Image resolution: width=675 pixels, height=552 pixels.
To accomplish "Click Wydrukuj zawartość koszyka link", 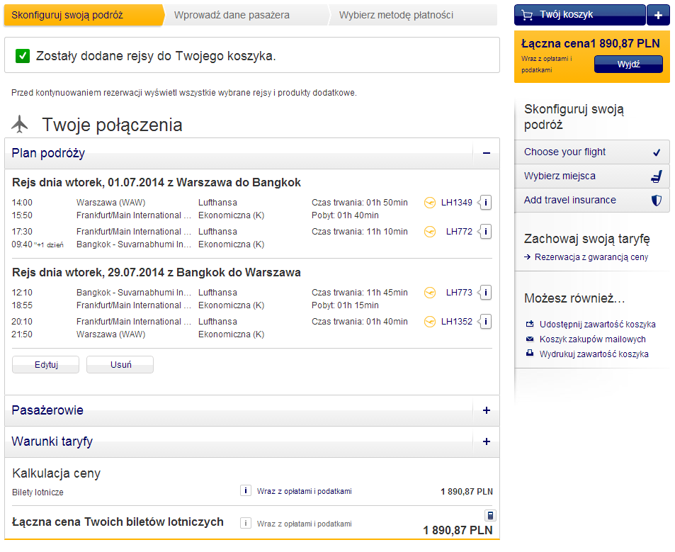I will 594,354.
